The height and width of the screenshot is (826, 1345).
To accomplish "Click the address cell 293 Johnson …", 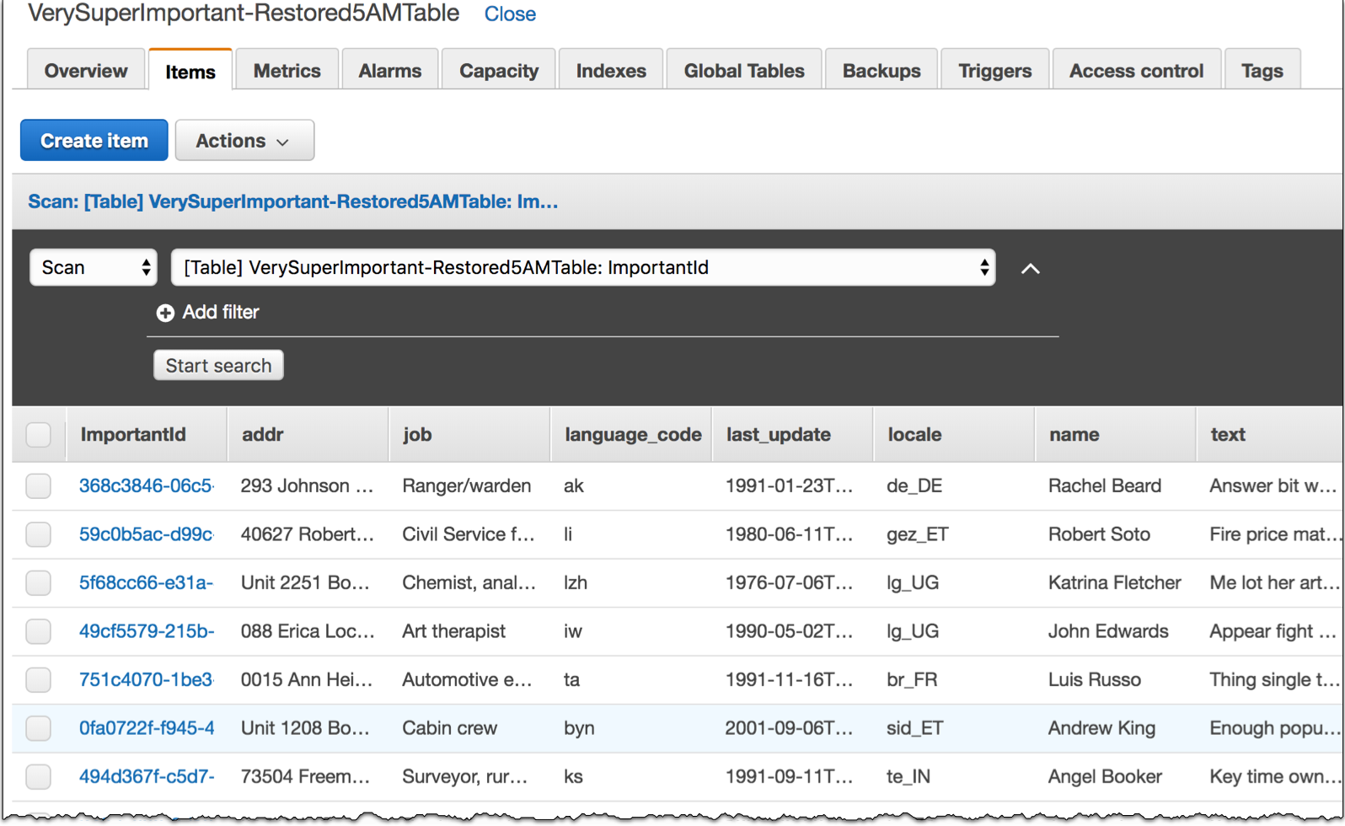I will 307,485.
